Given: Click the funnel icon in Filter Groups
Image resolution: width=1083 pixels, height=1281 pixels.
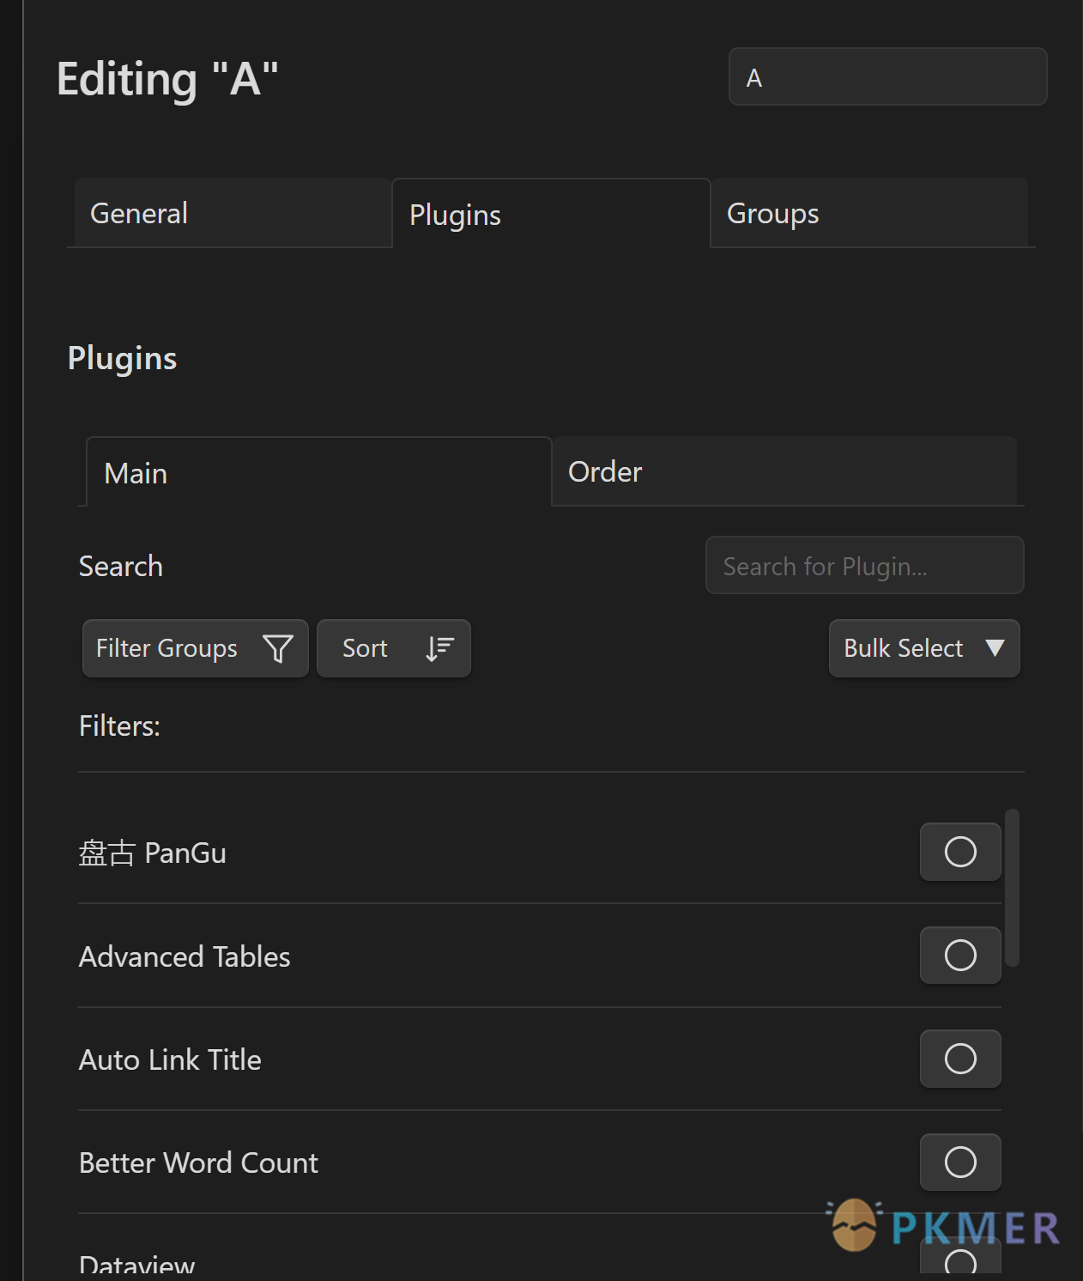Looking at the screenshot, I should click(x=277, y=649).
